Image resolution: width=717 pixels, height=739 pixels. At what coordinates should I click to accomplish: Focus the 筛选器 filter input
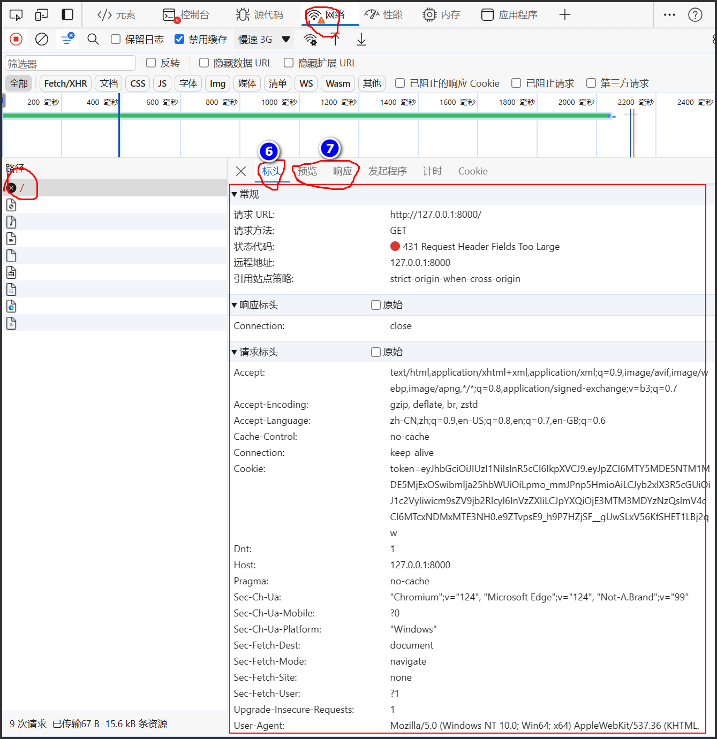click(x=70, y=63)
